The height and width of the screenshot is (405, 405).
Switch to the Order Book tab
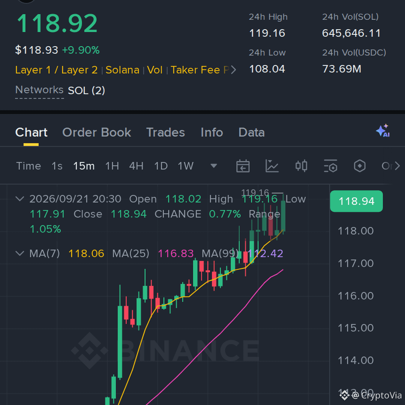[x=97, y=132]
